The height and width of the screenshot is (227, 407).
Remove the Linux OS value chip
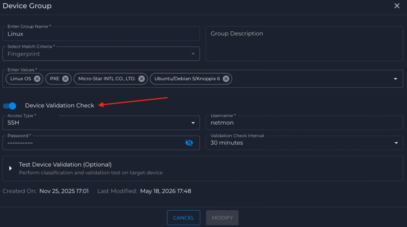click(x=37, y=79)
